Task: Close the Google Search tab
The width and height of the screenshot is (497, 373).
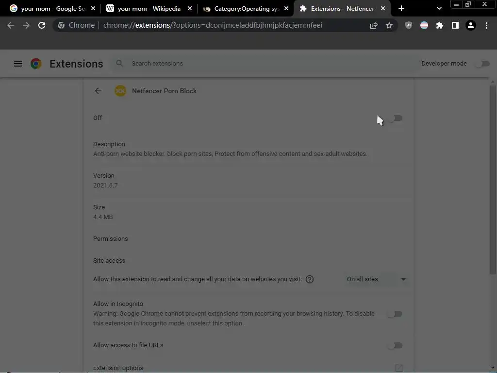Action: tap(93, 9)
